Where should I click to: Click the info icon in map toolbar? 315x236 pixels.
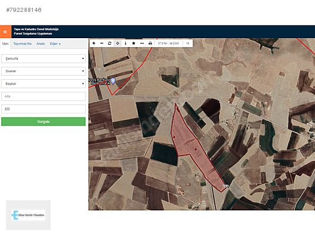click(x=125, y=43)
